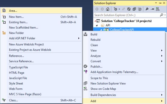Open Properties using the wrench icon
The height and width of the screenshot is (104, 167).
(147, 9)
